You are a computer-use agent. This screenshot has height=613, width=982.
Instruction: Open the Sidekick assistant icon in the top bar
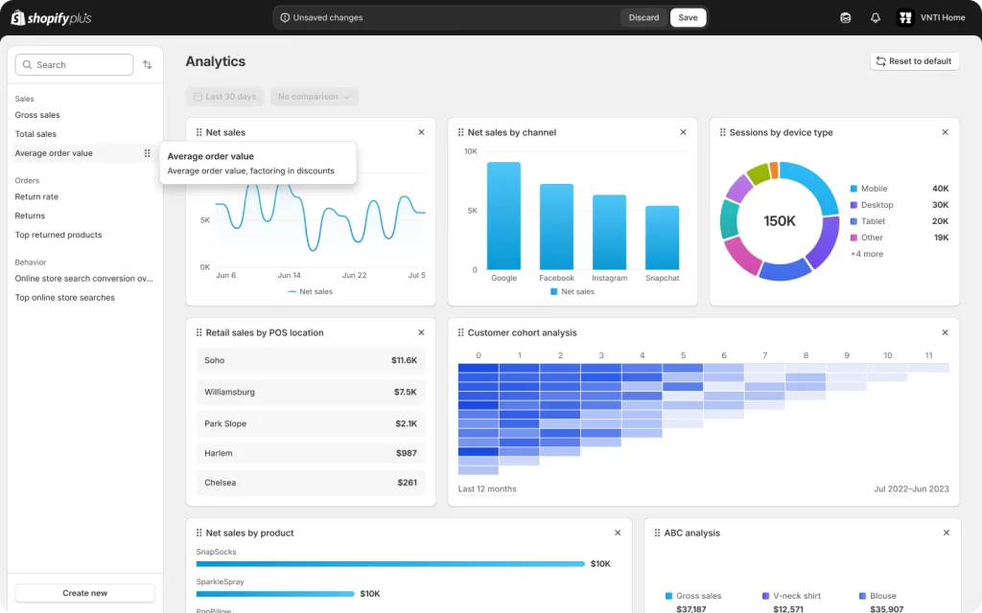click(845, 16)
